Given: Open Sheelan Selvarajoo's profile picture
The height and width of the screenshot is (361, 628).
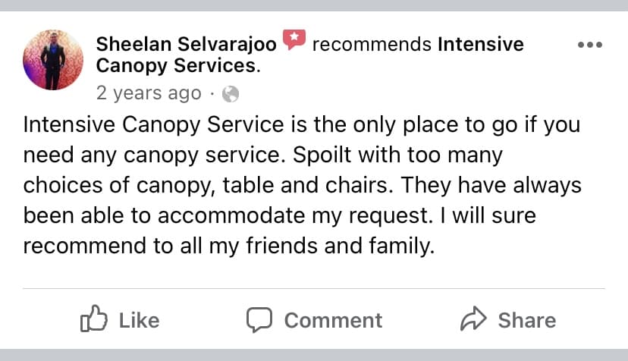Looking at the screenshot, I should 53,60.
